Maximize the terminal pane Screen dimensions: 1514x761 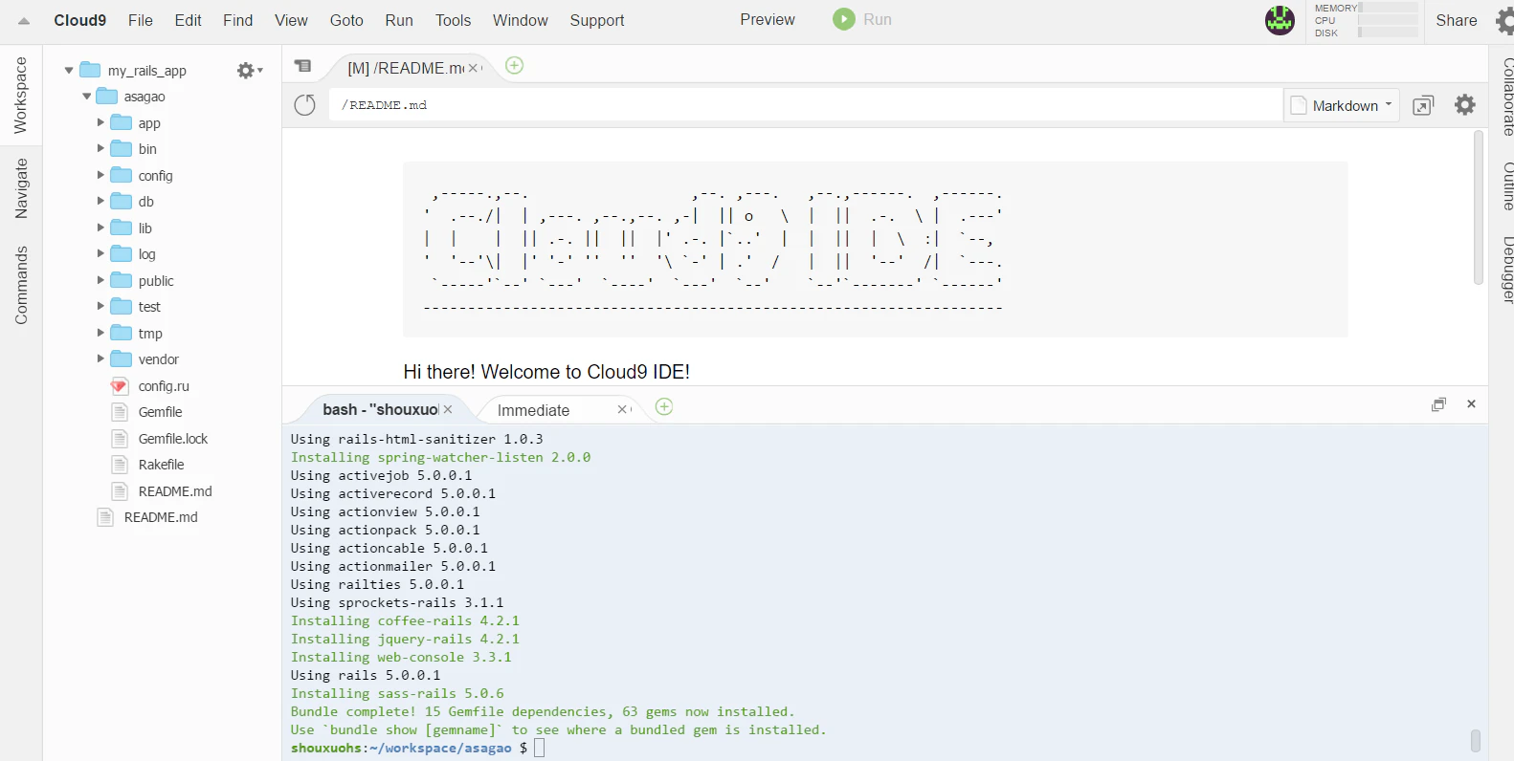[1438, 404]
